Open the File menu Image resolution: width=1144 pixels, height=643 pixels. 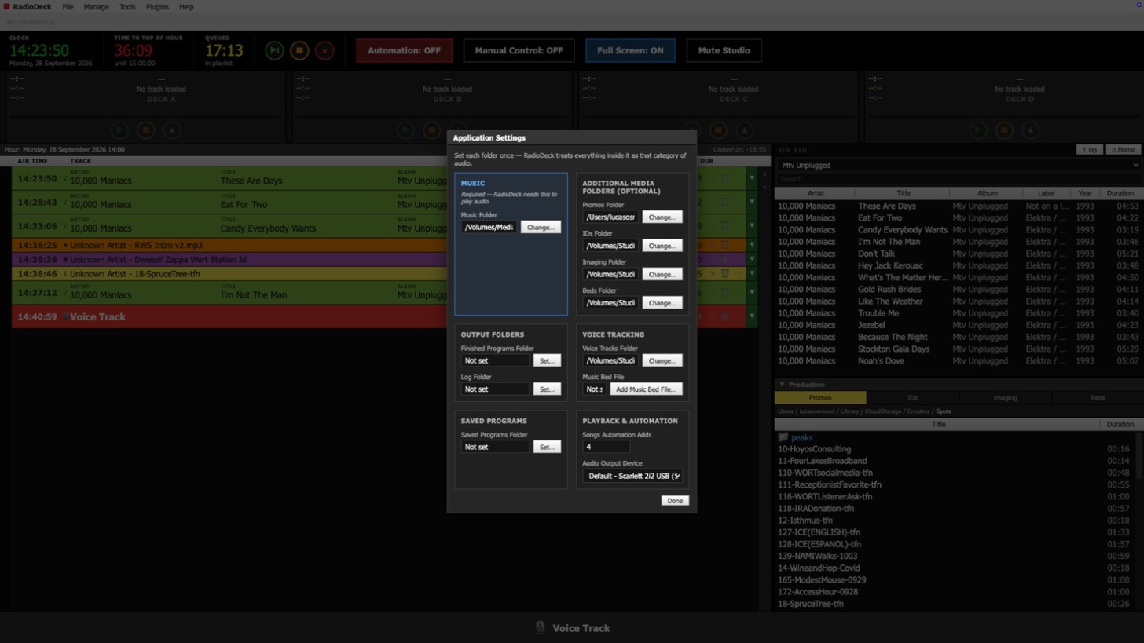pos(68,7)
